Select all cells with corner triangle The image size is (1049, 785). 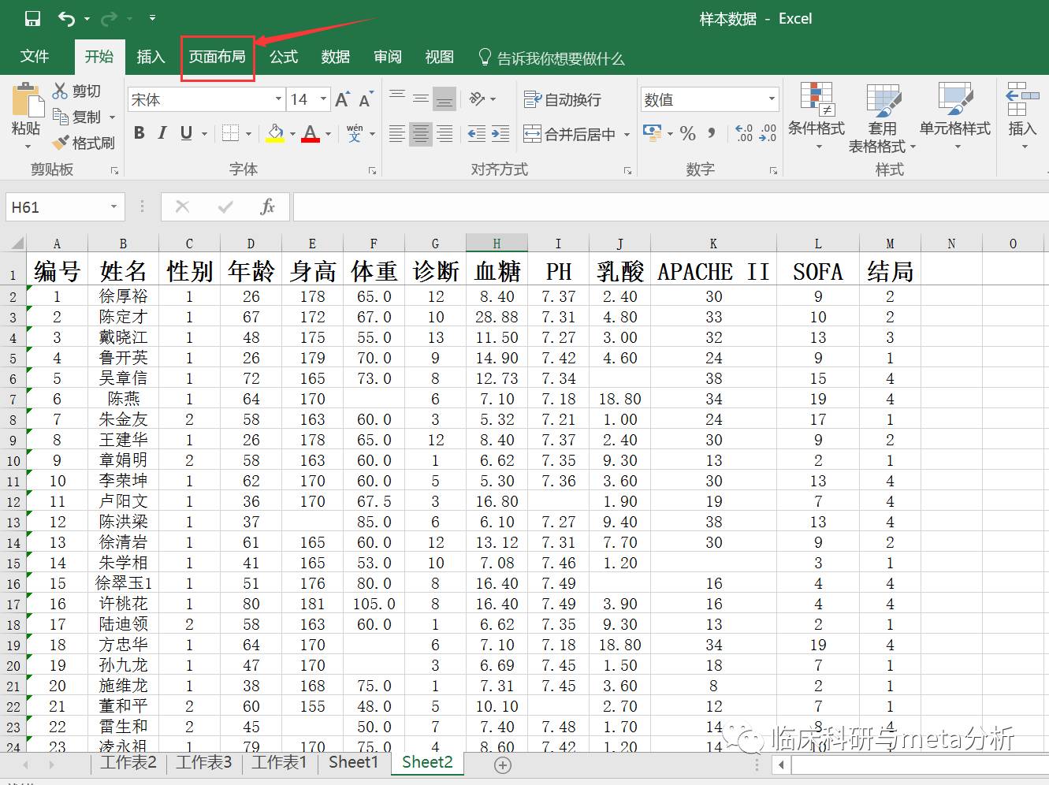(17, 243)
